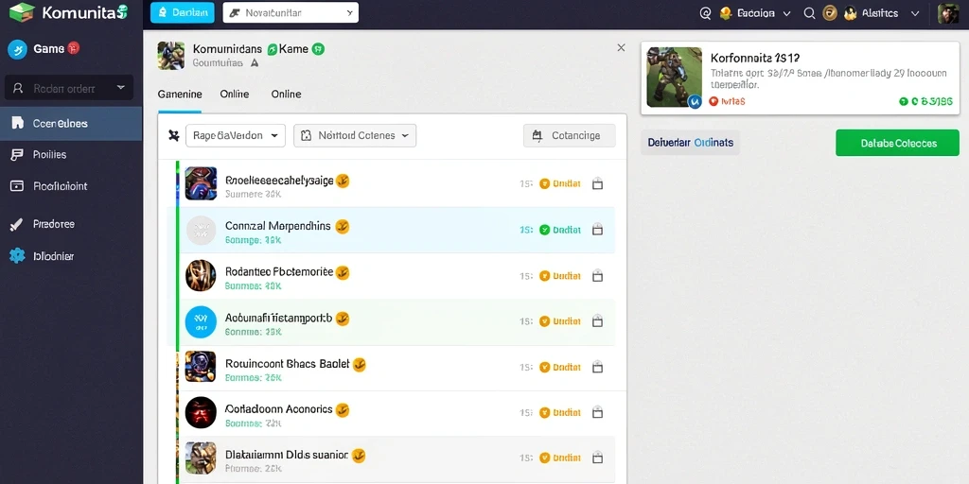969x484 pixels.
Task: Click the blue Acbunafirtistanport avatar circle
Action: (x=201, y=321)
